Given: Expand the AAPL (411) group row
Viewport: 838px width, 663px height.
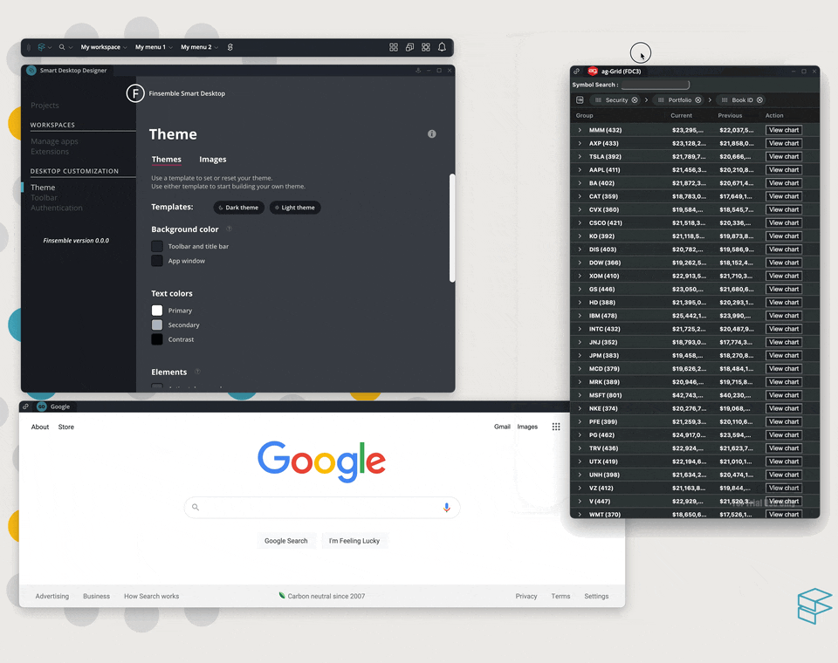Looking at the screenshot, I should 580,170.
